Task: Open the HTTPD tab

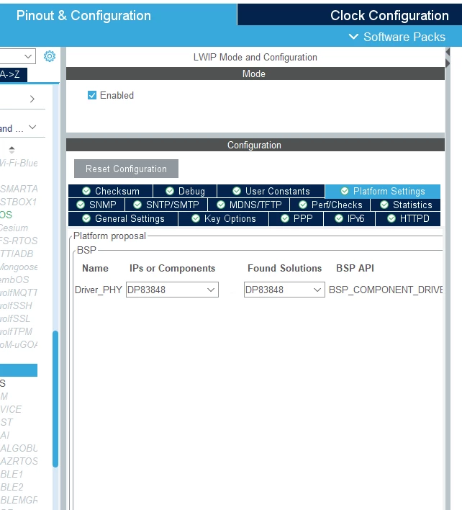Action: point(408,218)
